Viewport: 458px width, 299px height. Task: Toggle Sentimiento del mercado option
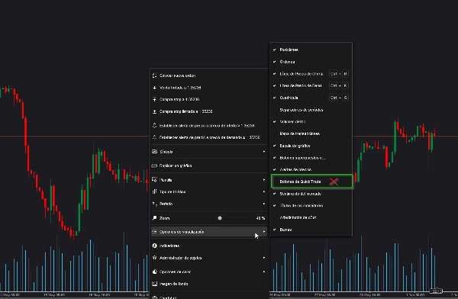tap(311, 194)
